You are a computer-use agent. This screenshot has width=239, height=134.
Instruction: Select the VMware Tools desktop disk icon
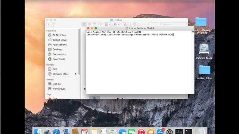pos(204,49)
